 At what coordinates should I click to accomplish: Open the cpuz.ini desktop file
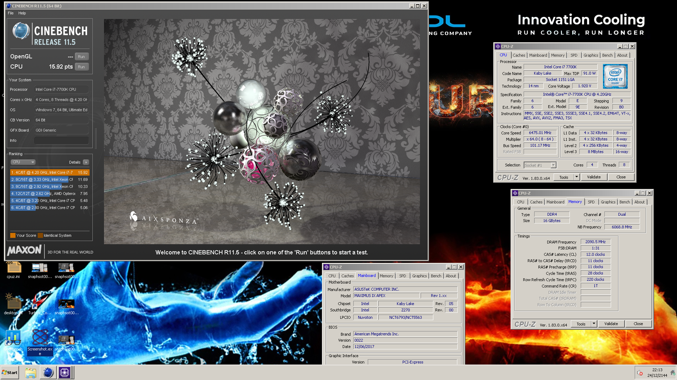(x=13, y=270)
